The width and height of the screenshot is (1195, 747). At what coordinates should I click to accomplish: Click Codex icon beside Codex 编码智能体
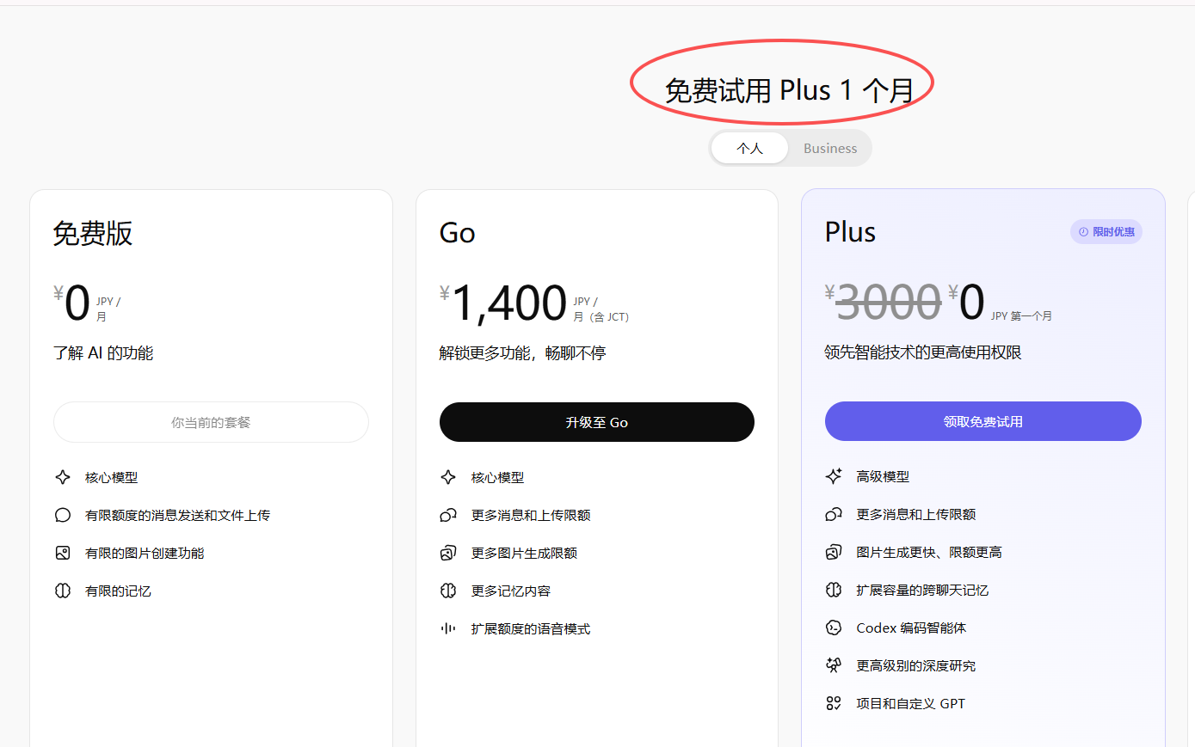coord(834,628)
